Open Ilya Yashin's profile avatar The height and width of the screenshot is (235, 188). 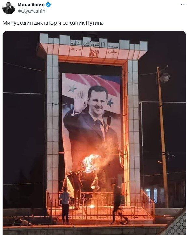coord(9,8)
